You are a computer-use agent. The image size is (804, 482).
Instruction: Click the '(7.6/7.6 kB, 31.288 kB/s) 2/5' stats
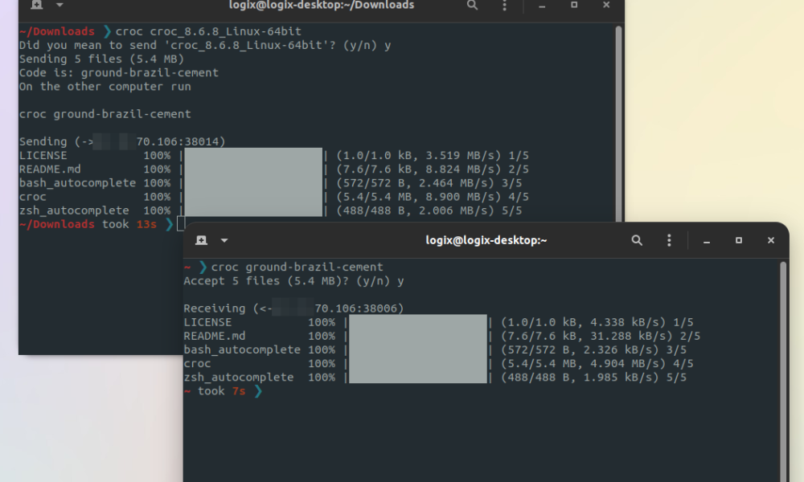[x=601, y=336]
